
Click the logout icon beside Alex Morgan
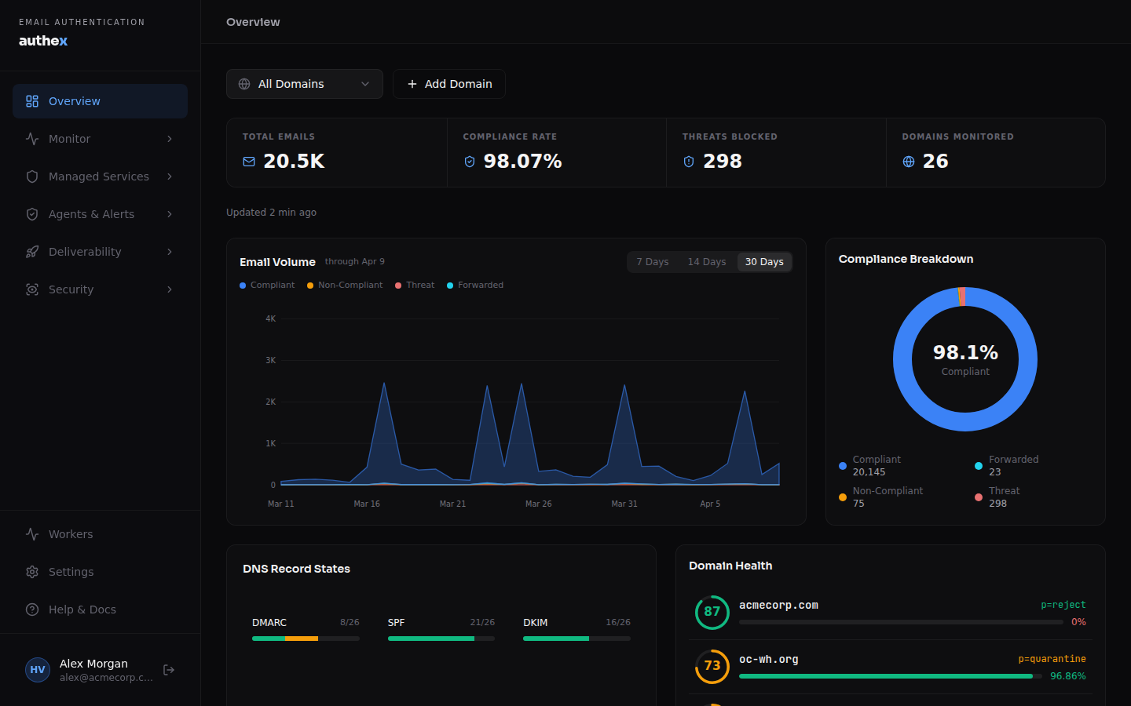point(169,670)
